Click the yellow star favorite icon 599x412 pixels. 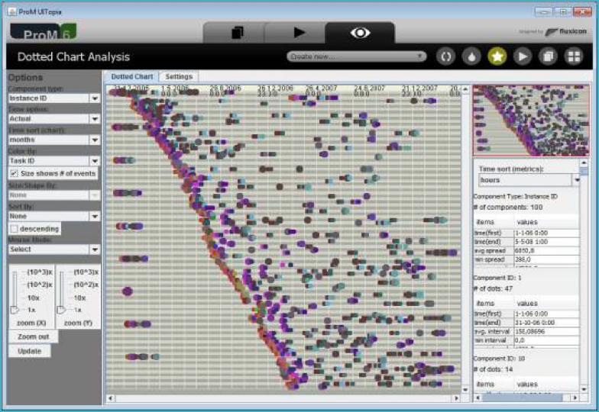point(497,56)
